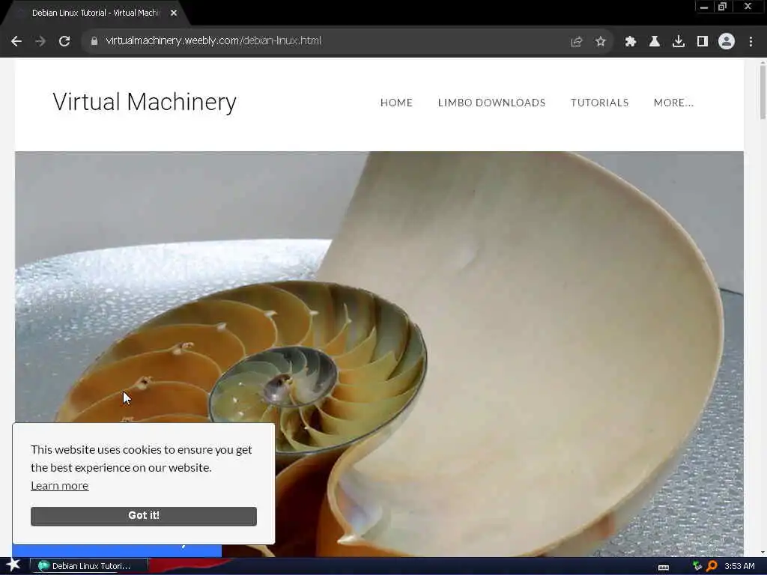767x575 pixels.
Task: Click the forward navigation arrow
Action: pyautogui.click(x=40, y=41)
